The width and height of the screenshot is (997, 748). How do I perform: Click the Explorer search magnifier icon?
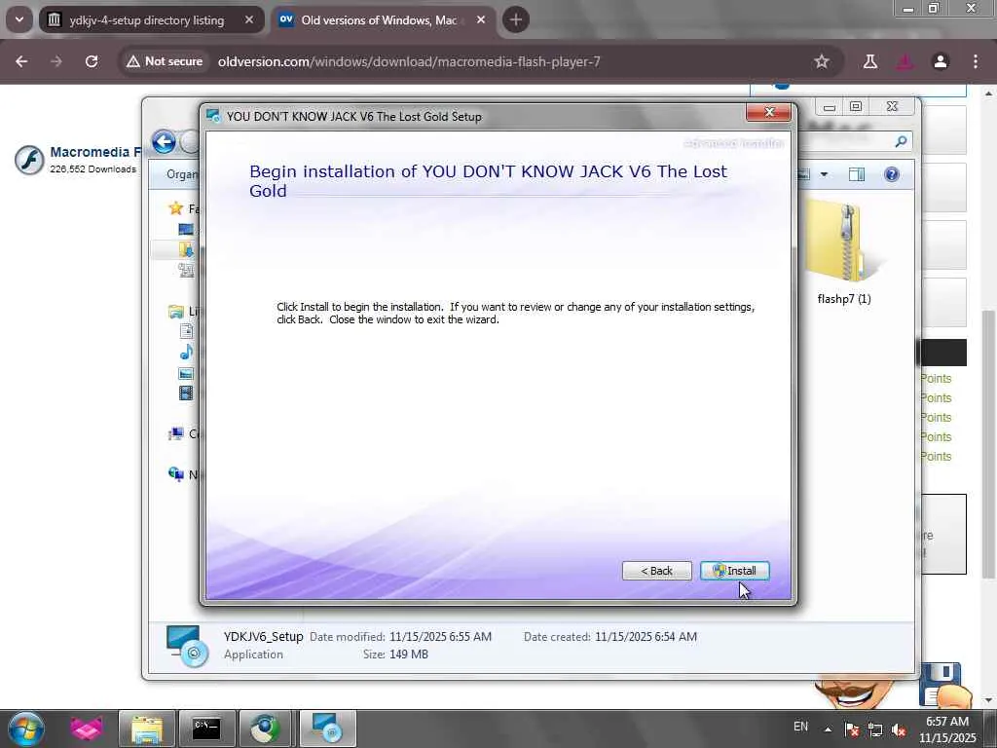click(901, 142)
